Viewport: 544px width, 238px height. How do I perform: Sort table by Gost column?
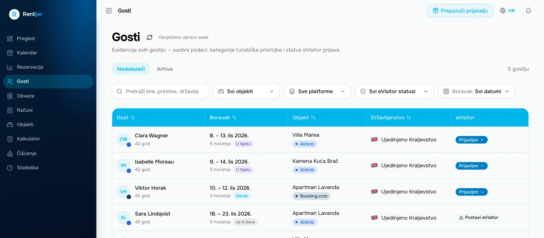click(x=126, y=118)
